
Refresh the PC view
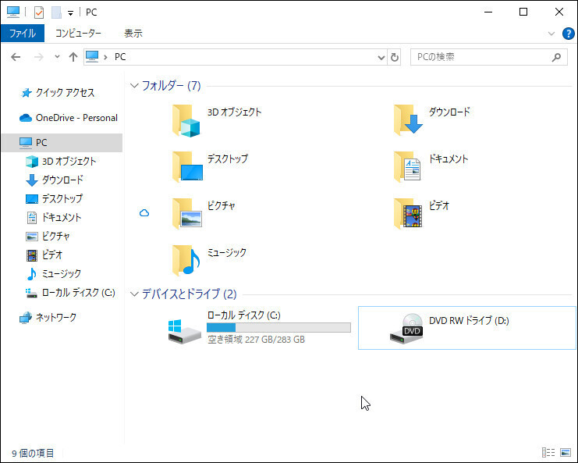(x=395, y=57)
